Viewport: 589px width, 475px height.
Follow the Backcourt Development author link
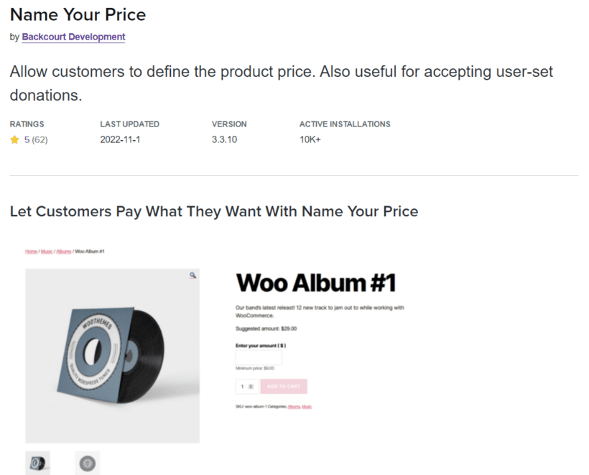(x=73, y=37)
